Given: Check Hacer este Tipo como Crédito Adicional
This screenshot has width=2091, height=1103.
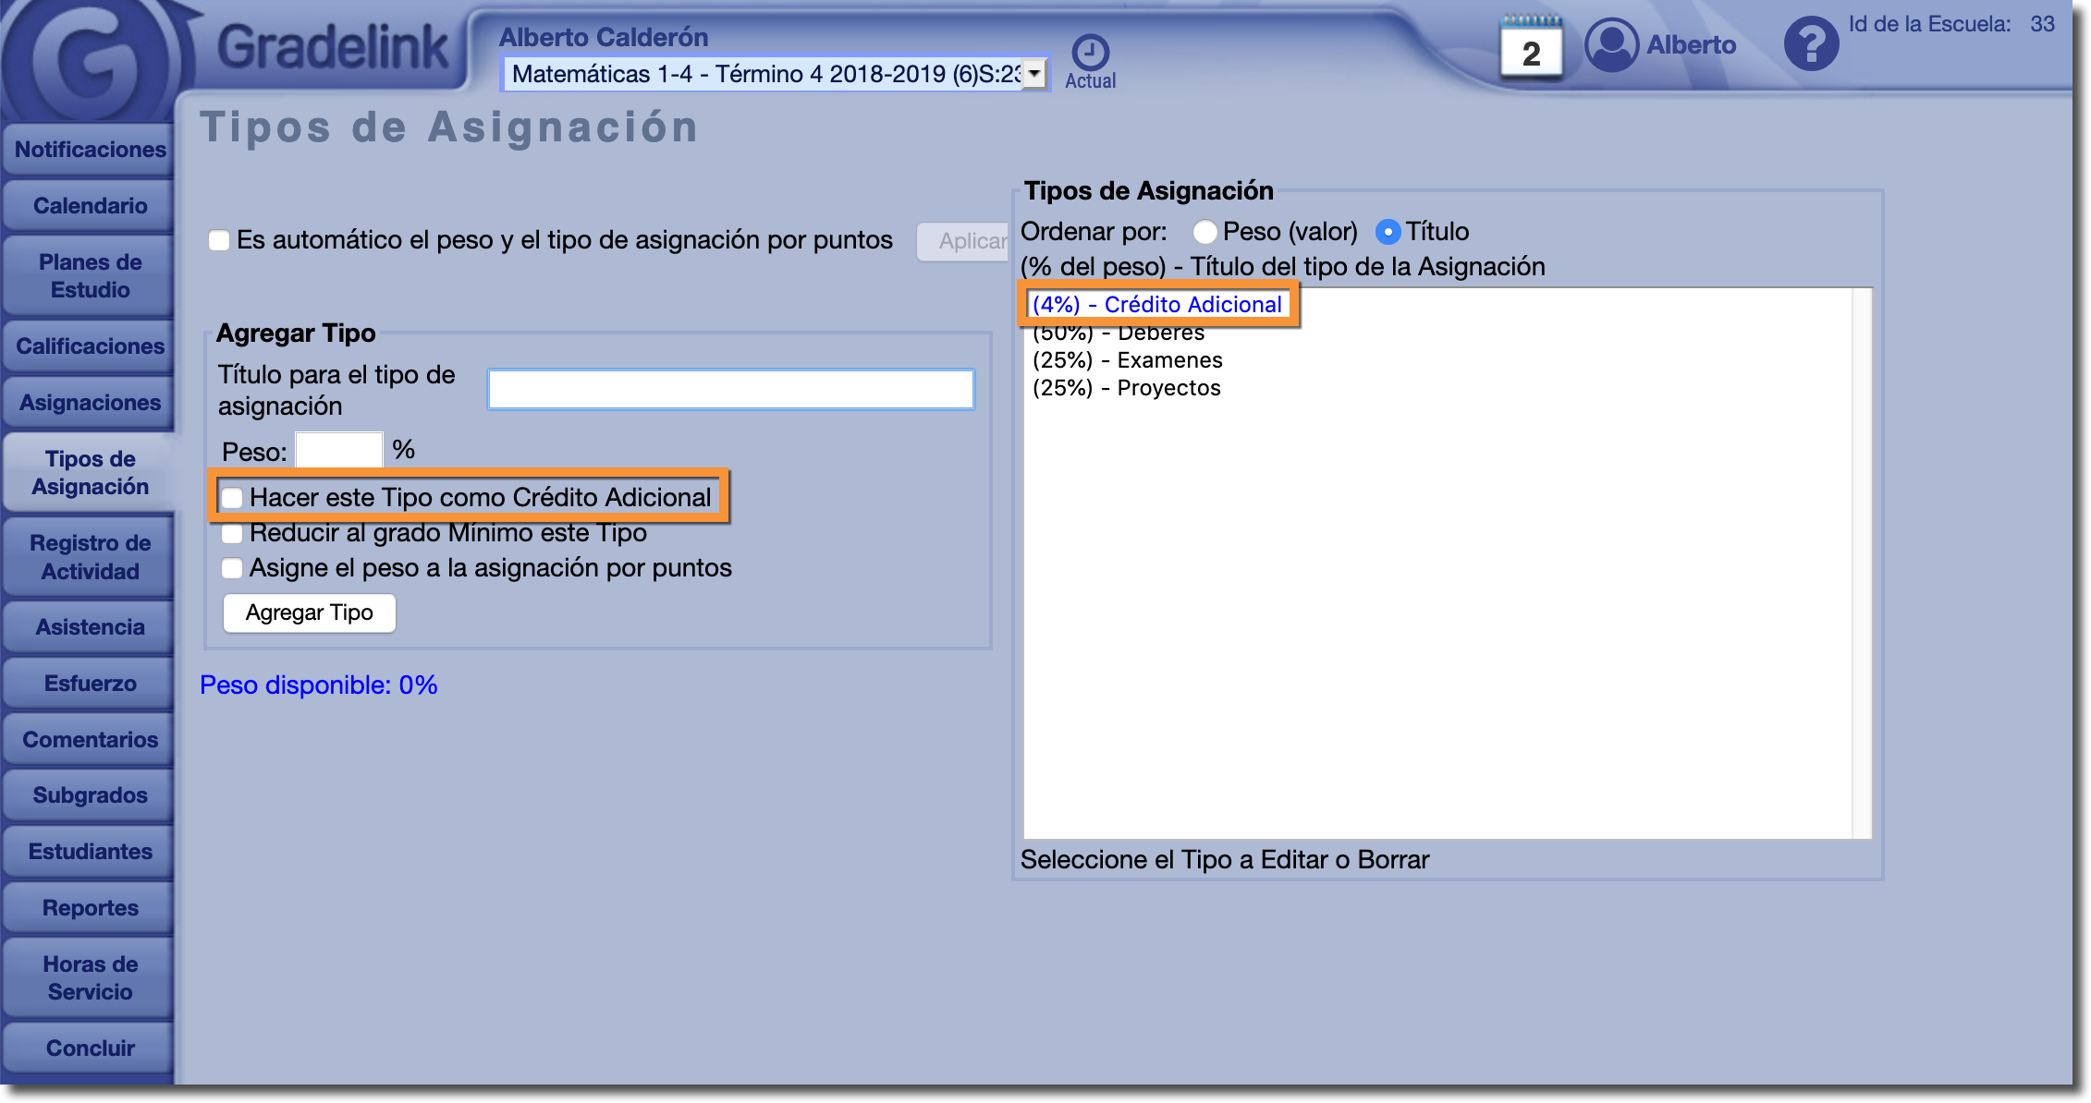Looking at the screenshot, I should click(x=232, y=498).
